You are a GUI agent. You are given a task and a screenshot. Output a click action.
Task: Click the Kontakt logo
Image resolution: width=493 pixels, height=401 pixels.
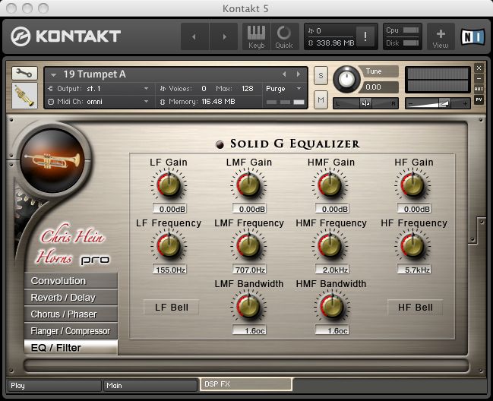pos(66,36)
